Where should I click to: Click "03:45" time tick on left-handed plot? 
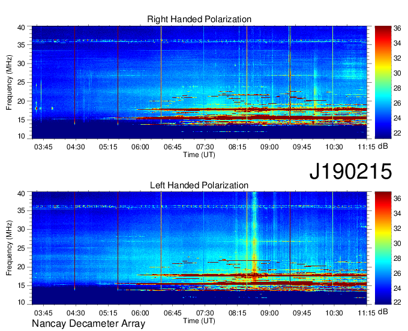coord(43,313)
